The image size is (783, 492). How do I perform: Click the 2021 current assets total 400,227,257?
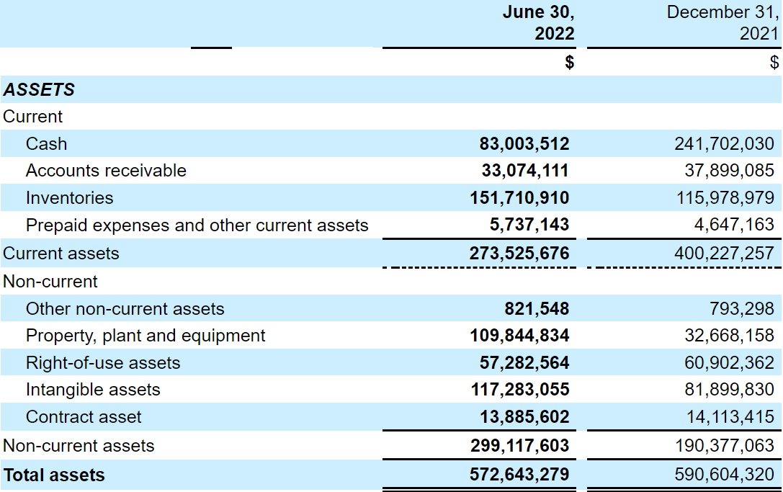pyautogui.click(x=724, y=254)
